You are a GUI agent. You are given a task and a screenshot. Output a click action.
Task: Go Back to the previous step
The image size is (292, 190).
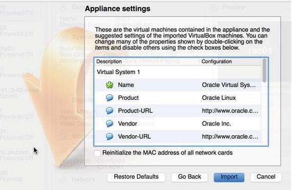pyautogui.click(x=190, y=177)
